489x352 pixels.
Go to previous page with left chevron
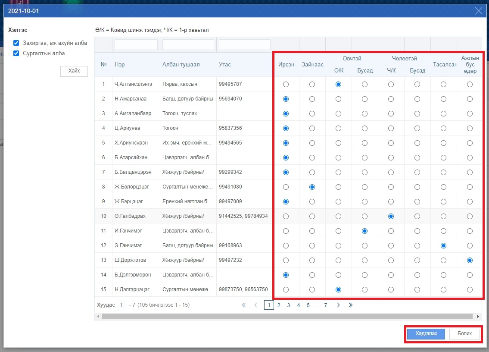[x=256, y=305]
